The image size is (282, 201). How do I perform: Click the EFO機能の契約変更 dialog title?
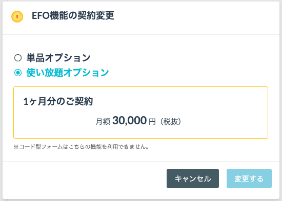(x=73, y=15)
